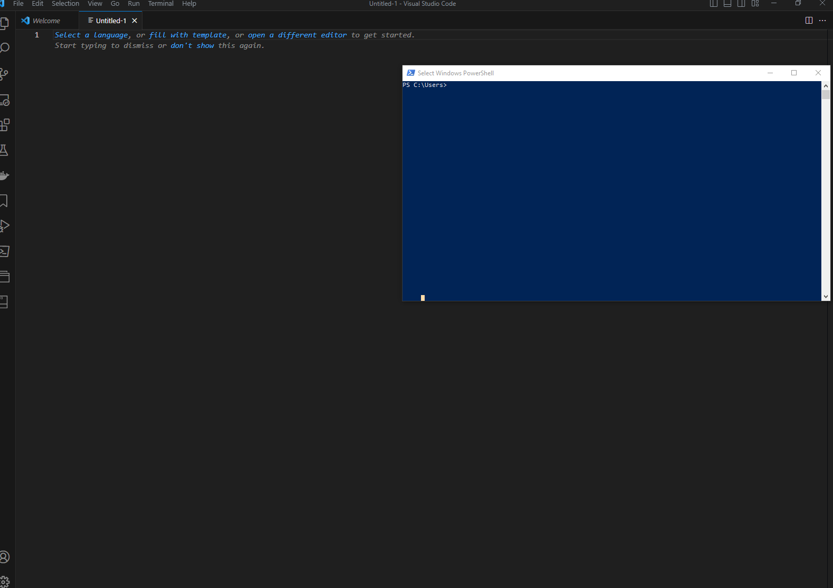Open the Extensions view

tap(4, 125)
